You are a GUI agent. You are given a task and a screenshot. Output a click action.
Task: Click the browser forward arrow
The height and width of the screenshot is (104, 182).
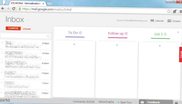pyautogui.click(x=8, y=9)
